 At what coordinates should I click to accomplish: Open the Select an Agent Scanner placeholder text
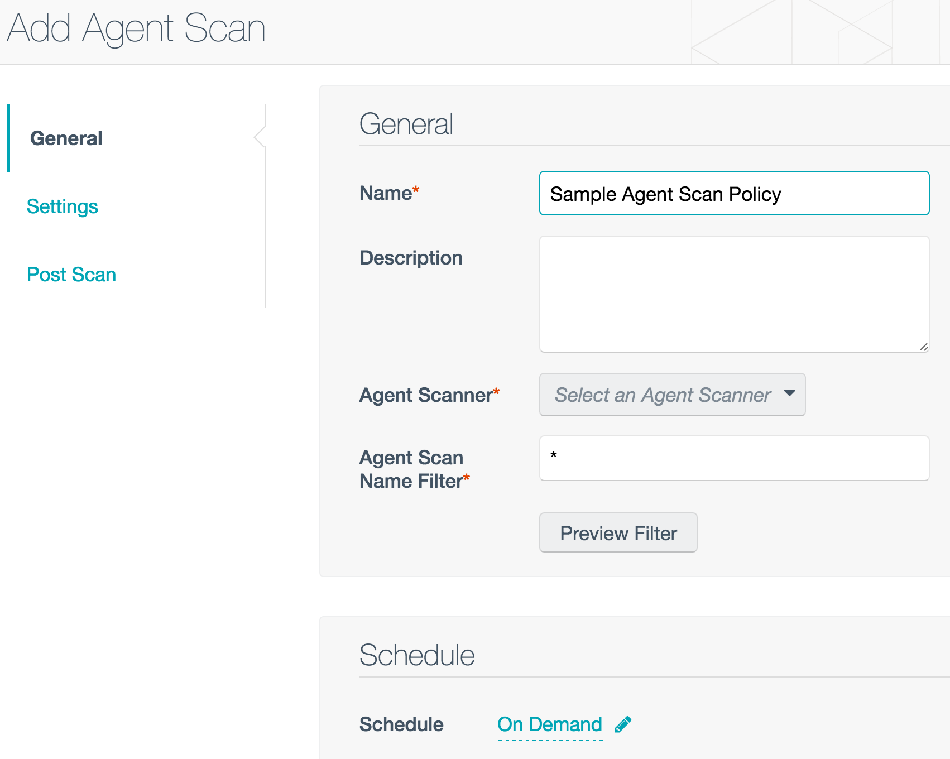663,395
